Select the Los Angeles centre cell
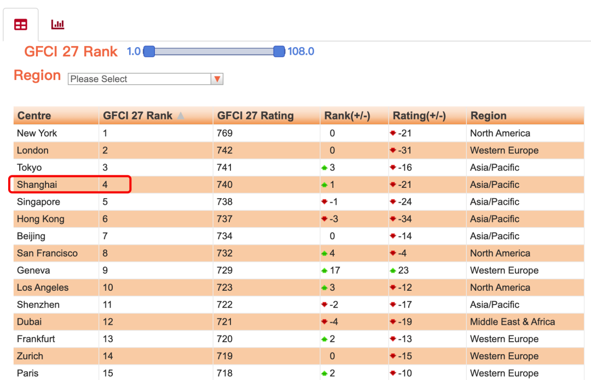This screenshot has width=591, height=380. coord(56,287)
